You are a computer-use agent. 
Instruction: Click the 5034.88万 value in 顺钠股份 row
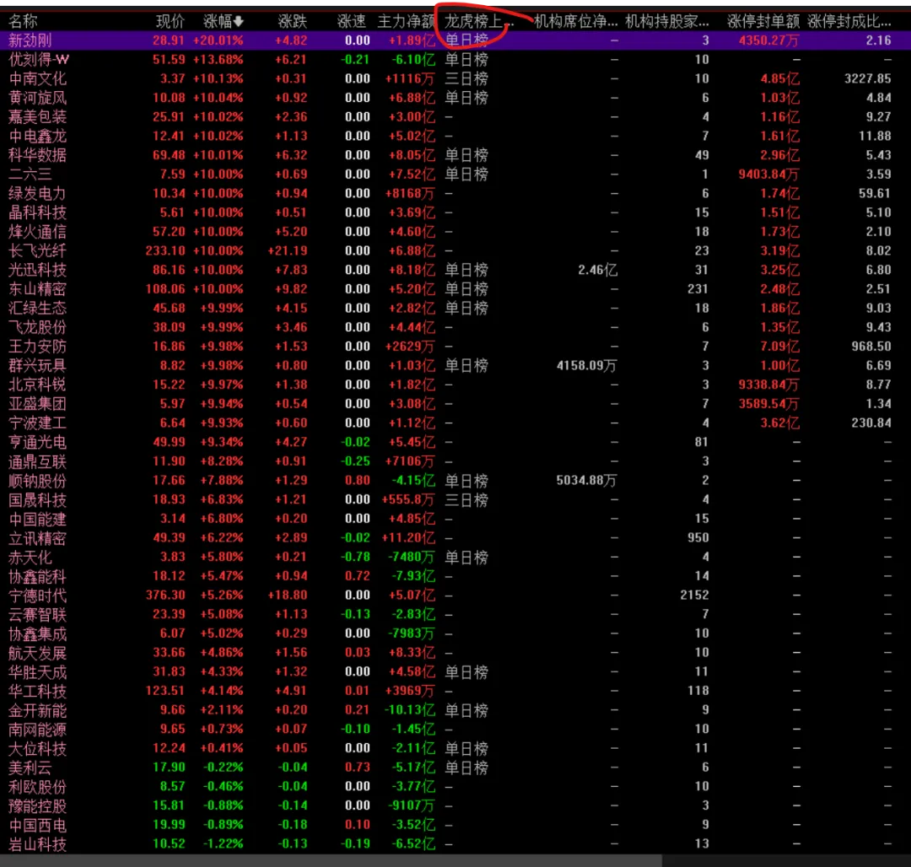click(587, 481)
